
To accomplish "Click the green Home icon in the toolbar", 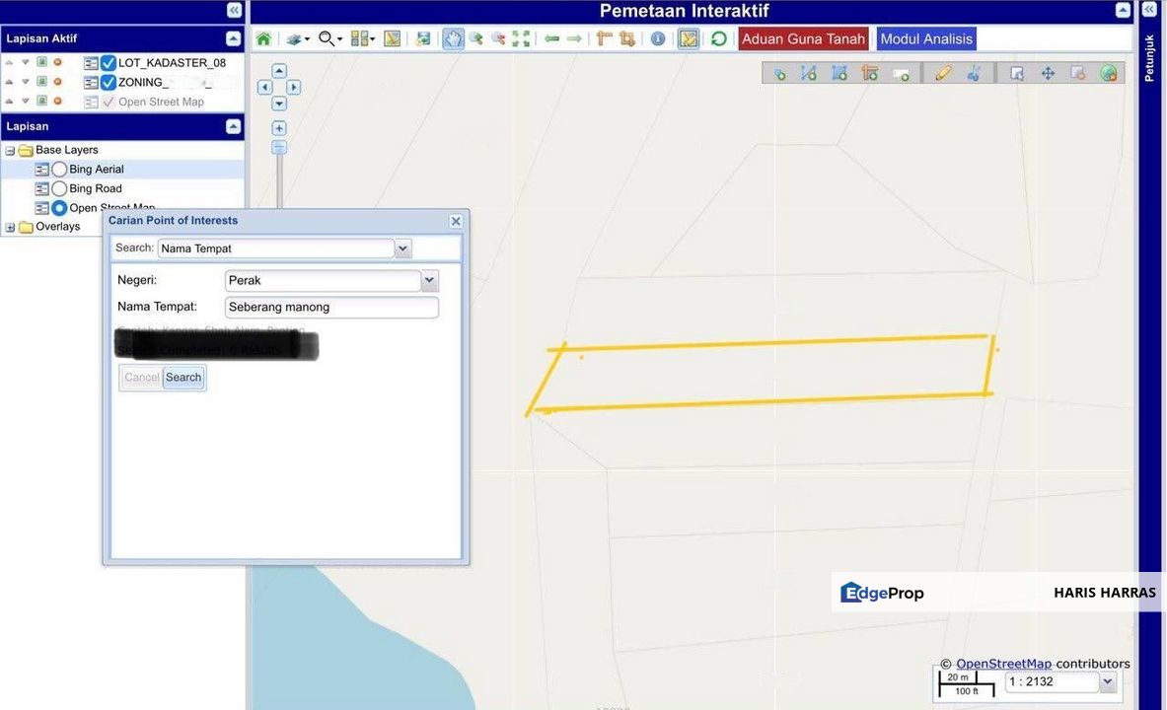I will (263, 38).
